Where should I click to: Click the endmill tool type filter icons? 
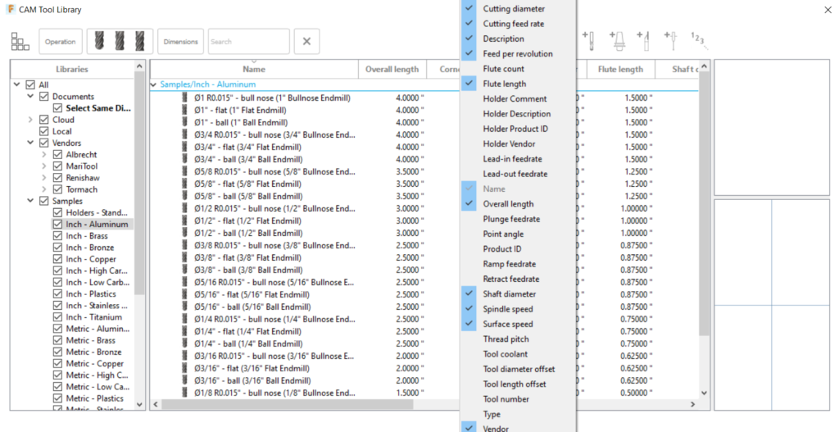[x=120, y=41]
